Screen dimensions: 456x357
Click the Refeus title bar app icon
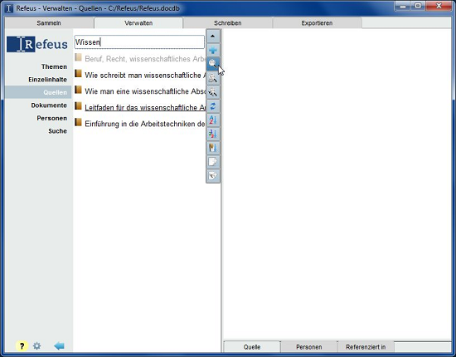point(9,8)
